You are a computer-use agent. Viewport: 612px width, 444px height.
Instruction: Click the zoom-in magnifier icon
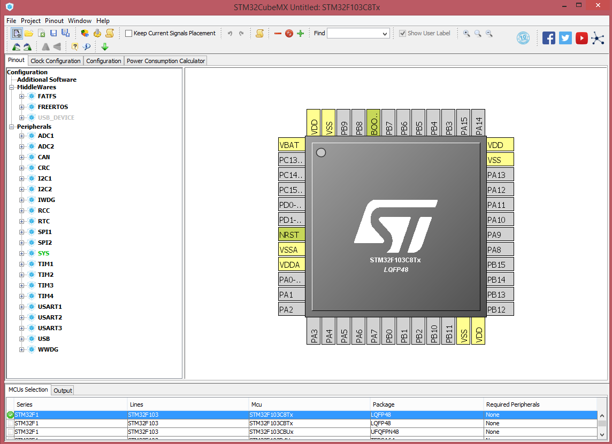point(466,34)
